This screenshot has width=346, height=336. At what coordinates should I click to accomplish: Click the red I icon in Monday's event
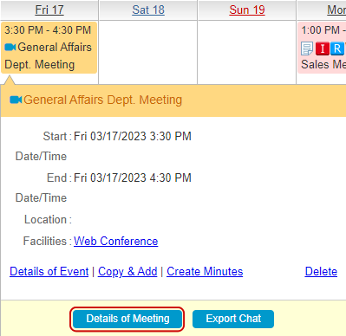323,48
